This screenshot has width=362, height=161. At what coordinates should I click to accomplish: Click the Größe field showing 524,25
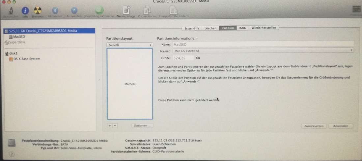[183, 58]
